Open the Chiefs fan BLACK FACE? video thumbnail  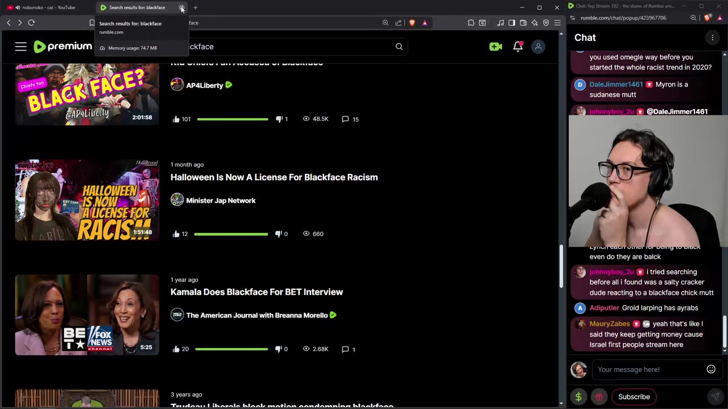(x=87, y=94)
